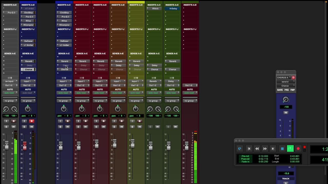This screenshot has width=328, height=184.
Task: Open the CHORUS A track selector dropdown
Action: click(284, 77)
